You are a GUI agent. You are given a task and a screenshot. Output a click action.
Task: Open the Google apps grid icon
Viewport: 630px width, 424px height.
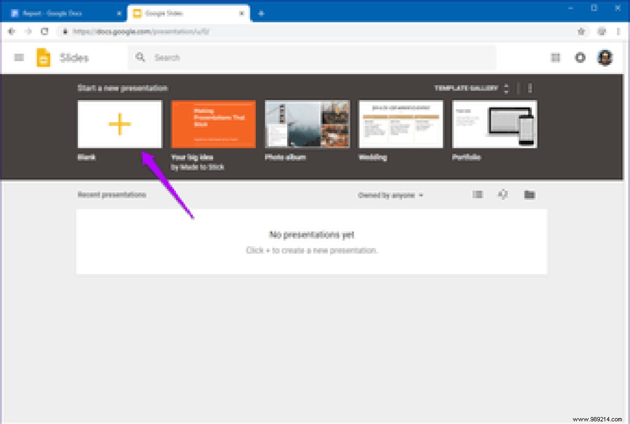pos(555,58)
